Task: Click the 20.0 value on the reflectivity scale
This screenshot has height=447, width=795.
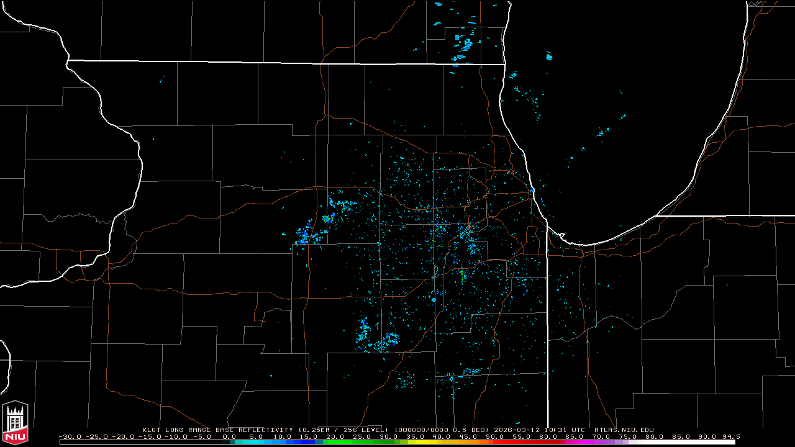Action: pyautogui.click(x=335, y=437)
